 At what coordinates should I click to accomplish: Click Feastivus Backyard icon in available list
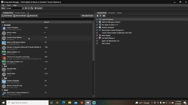point(4,82)
